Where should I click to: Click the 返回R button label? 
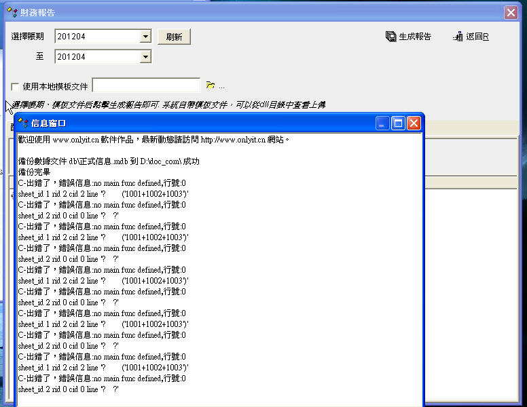click(477, 37)
